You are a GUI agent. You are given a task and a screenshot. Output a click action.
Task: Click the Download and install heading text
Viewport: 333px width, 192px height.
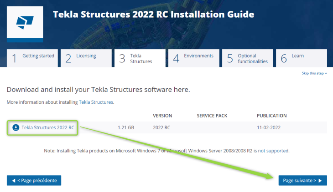click(x=99, y=90)
